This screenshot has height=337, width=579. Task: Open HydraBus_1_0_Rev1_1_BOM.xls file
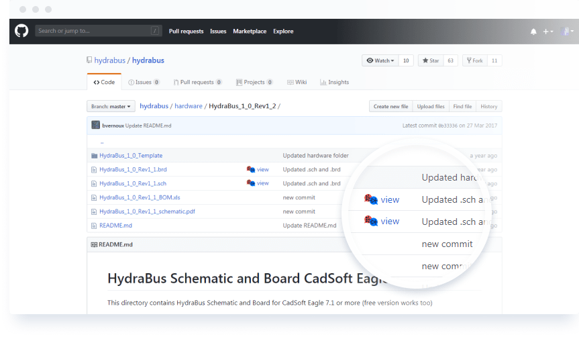140,197
